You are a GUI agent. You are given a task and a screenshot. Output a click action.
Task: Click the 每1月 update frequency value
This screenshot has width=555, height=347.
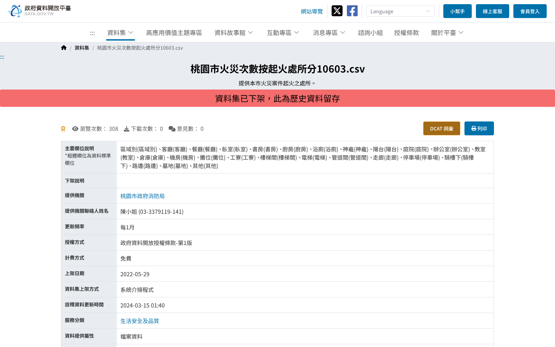click(x=127, y=227)
